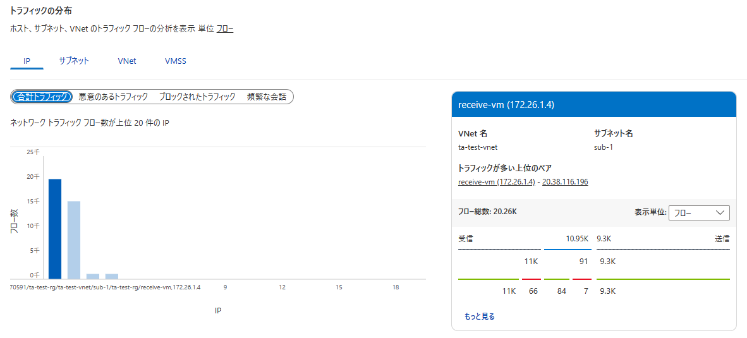Select the 合計トラフィック filter pill

[x=42, y=97]
